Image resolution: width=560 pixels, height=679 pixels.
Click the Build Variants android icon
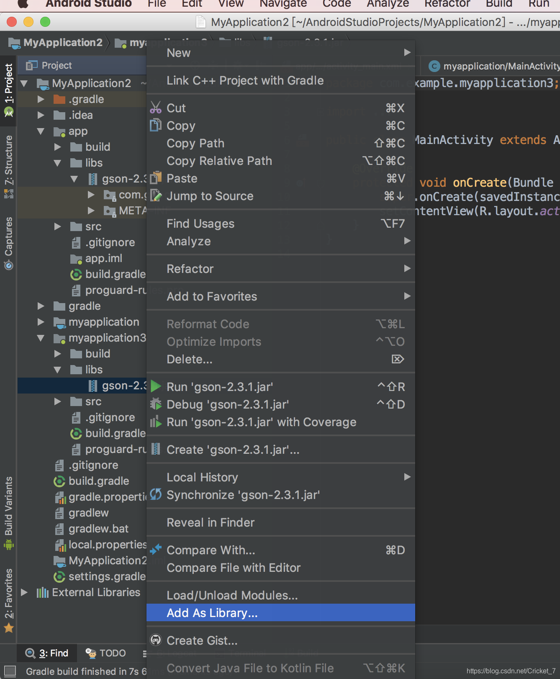pyautogui.click(x=9, y=545)
